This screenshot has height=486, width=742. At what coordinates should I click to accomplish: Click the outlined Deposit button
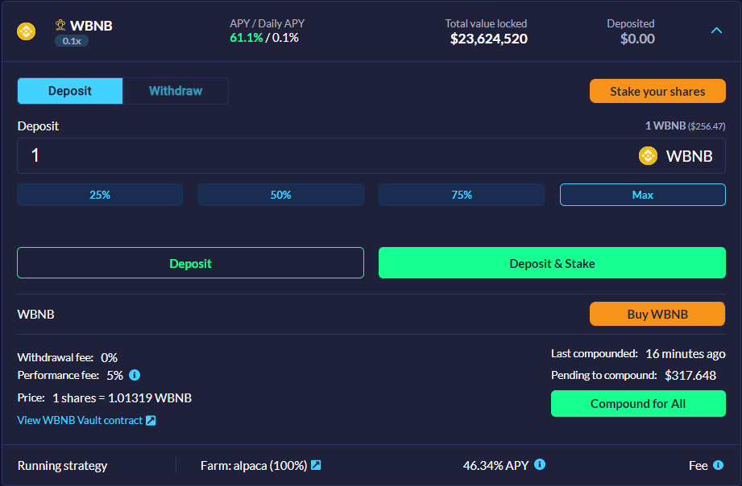(x=191, y=263)
